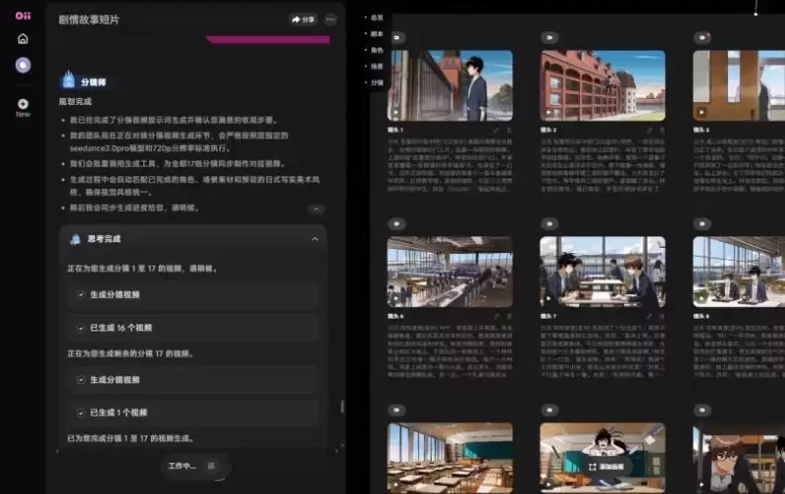Edit 镜头 2 with the pencil icon

tap(650, 130)
